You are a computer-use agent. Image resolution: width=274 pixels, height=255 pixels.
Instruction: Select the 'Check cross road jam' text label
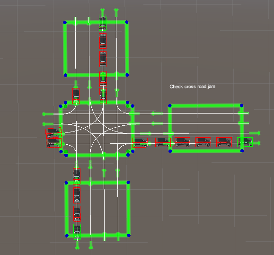click(x=193, y=87)
